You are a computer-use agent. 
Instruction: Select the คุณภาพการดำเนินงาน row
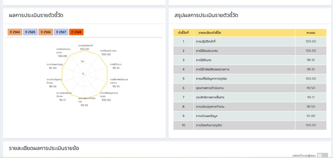tap(250, 88)
